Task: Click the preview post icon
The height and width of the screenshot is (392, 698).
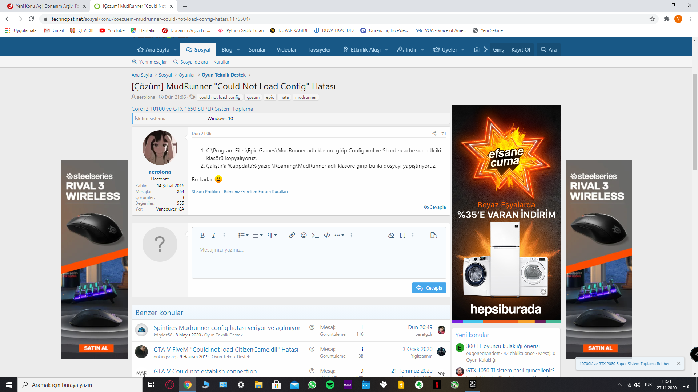Action: click(x=433, y=235)
